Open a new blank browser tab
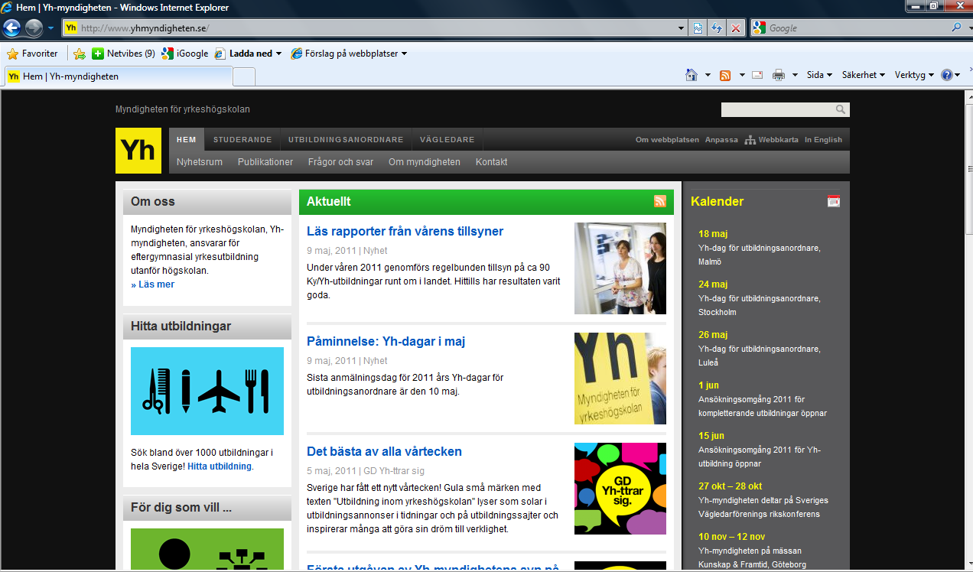The height and width of the screenshot is (572, 973). (x=243, y=76)
